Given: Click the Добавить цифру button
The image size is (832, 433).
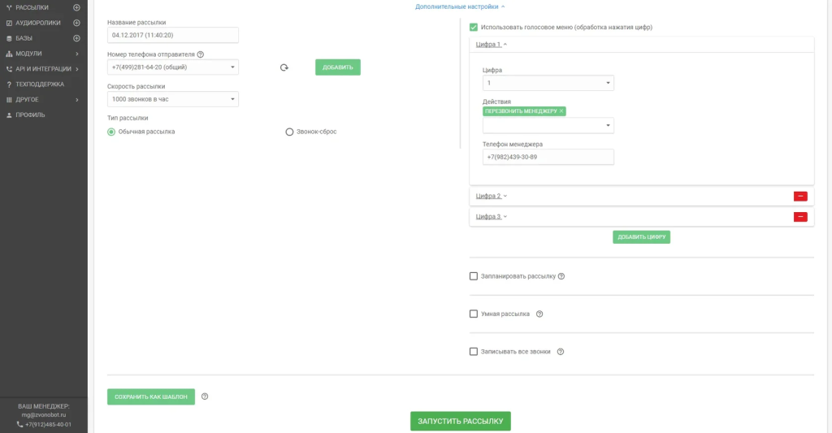Looking at the screenshot, I should tap(642, 236).
